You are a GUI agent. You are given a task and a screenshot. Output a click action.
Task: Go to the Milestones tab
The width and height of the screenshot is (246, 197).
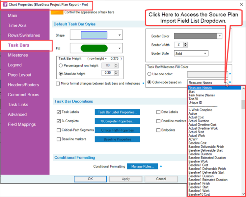pyautogui.click(x=18, y=55)
